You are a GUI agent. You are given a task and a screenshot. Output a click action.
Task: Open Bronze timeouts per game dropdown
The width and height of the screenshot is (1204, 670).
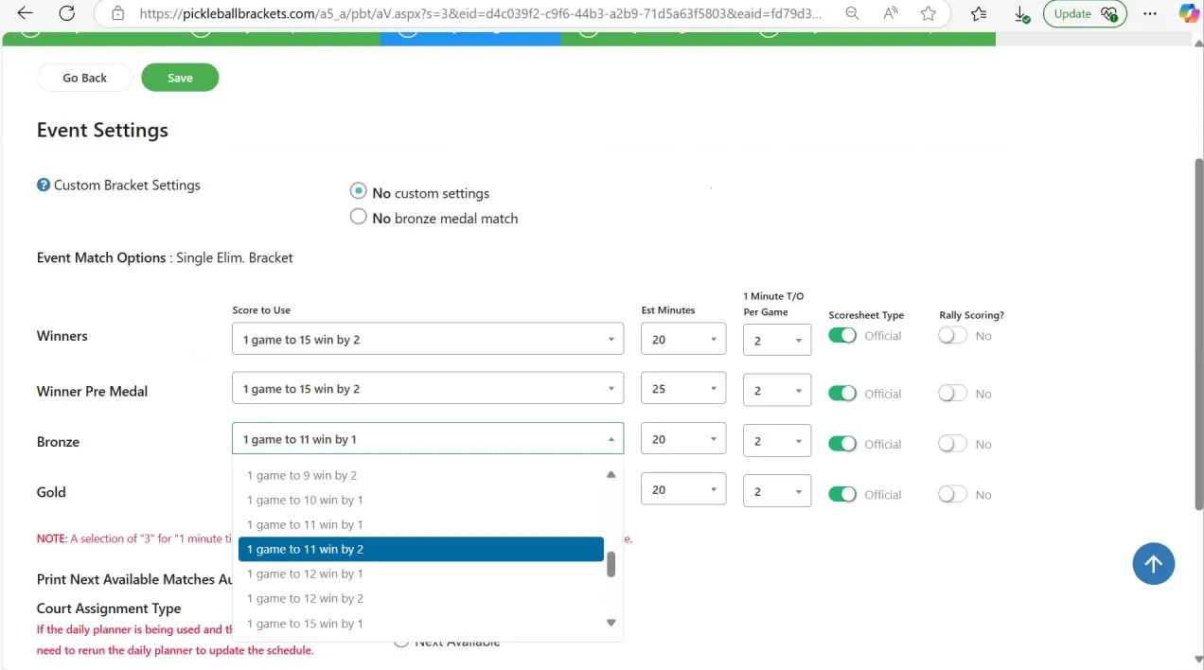(x=777, y=441)
